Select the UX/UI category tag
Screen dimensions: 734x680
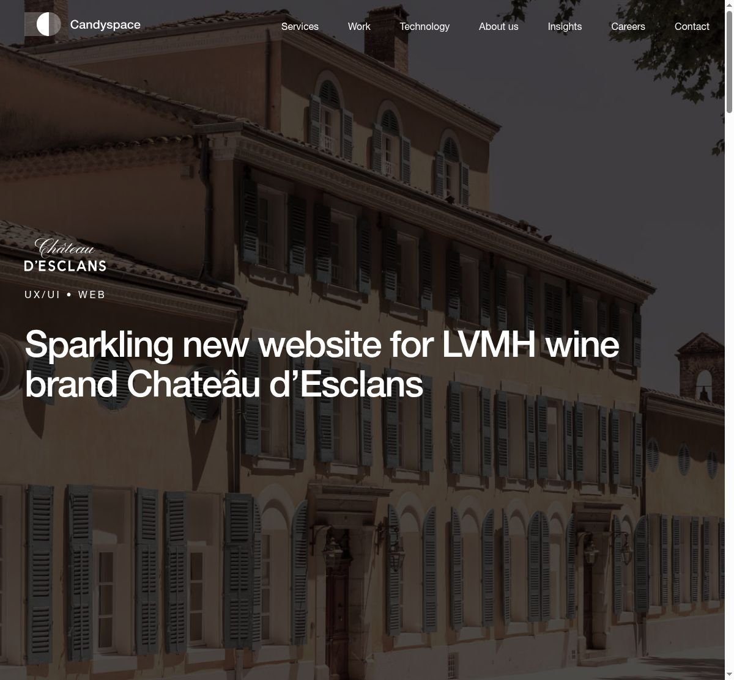42,294
